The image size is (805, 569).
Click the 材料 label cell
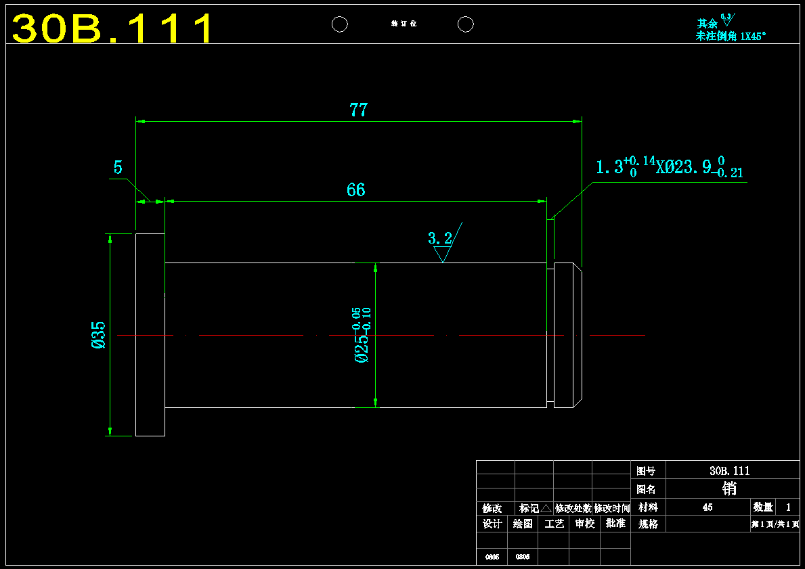[x=648, y=507]
